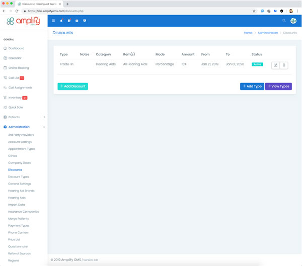Click the Dashboard sidebar icon

click(5, 48)
